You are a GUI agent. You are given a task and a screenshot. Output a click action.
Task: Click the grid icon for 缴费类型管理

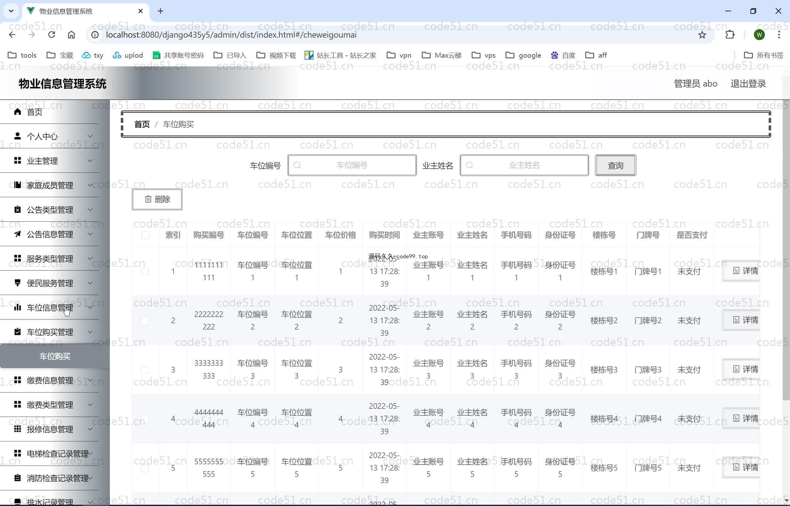point(18,404)
